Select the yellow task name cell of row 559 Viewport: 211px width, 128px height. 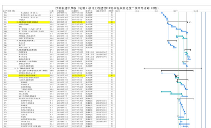(x=29, y=75)
